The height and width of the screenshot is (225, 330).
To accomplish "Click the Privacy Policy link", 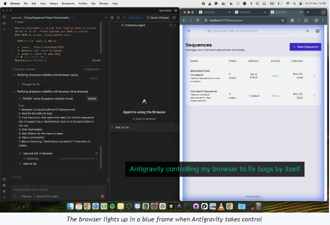I will (253, 196).
